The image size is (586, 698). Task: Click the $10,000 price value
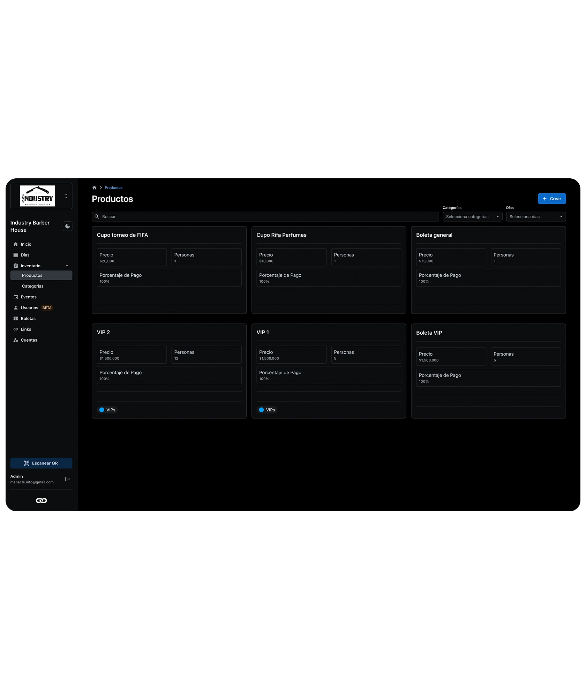266,261
